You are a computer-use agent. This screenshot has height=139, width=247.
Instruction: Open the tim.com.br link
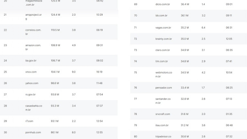pos(162,61)
